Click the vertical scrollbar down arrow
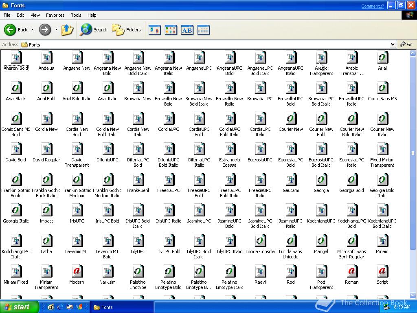Screen dimensions: 417x313 click(413, 295)
